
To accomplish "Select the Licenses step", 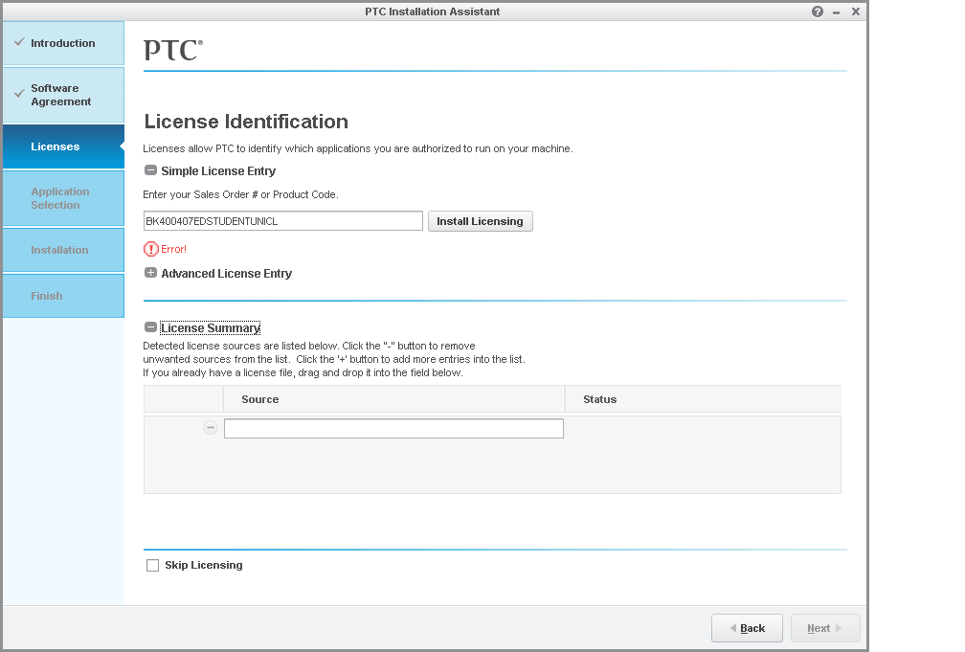I will pos(63,146).
